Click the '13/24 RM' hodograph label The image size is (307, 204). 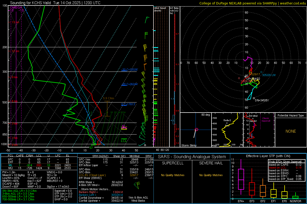click(x=246, y=81)
